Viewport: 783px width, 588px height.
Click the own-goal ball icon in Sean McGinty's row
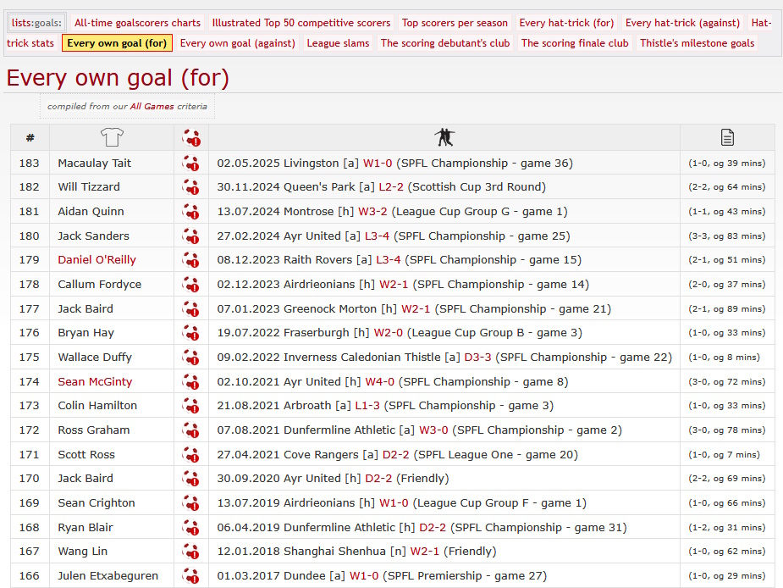tap(191, 382)
